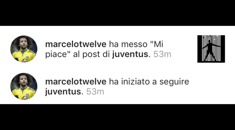The width and height of the screenshot is (235, 130).
Task: Tap marcelotwelve username in the "seguire" row
Action: tap(76, 82)
